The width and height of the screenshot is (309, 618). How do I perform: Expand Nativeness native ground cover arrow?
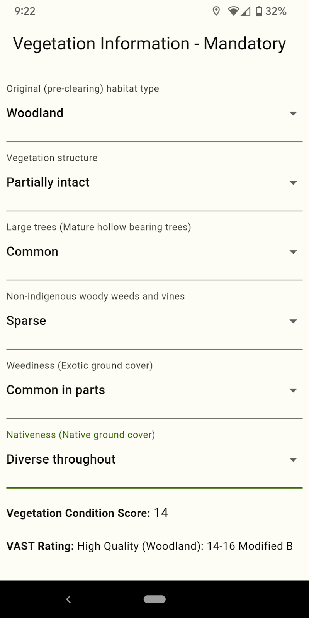[x=293, y=459]
